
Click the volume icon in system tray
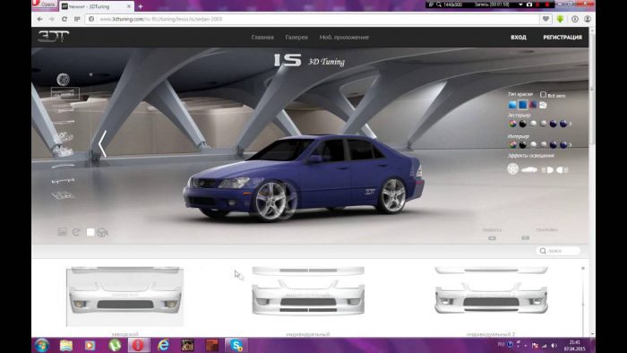click(554, 345)
